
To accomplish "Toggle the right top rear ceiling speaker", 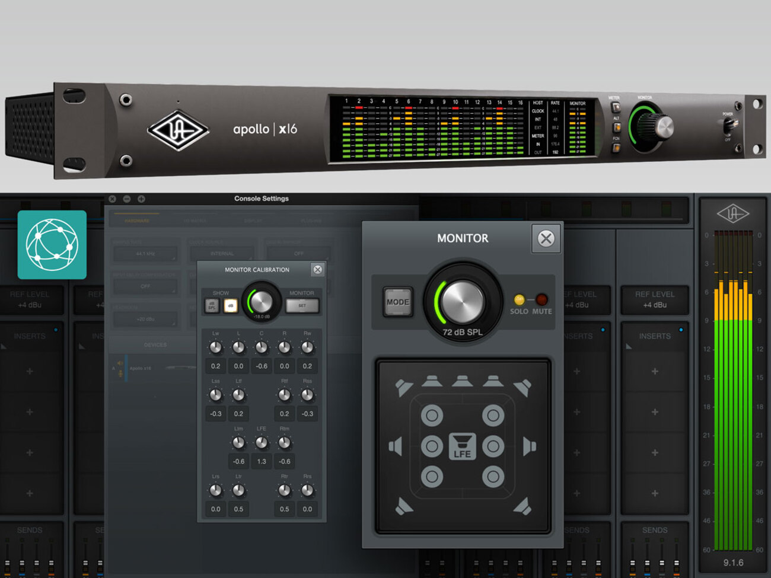I will (x=493, y=476).
